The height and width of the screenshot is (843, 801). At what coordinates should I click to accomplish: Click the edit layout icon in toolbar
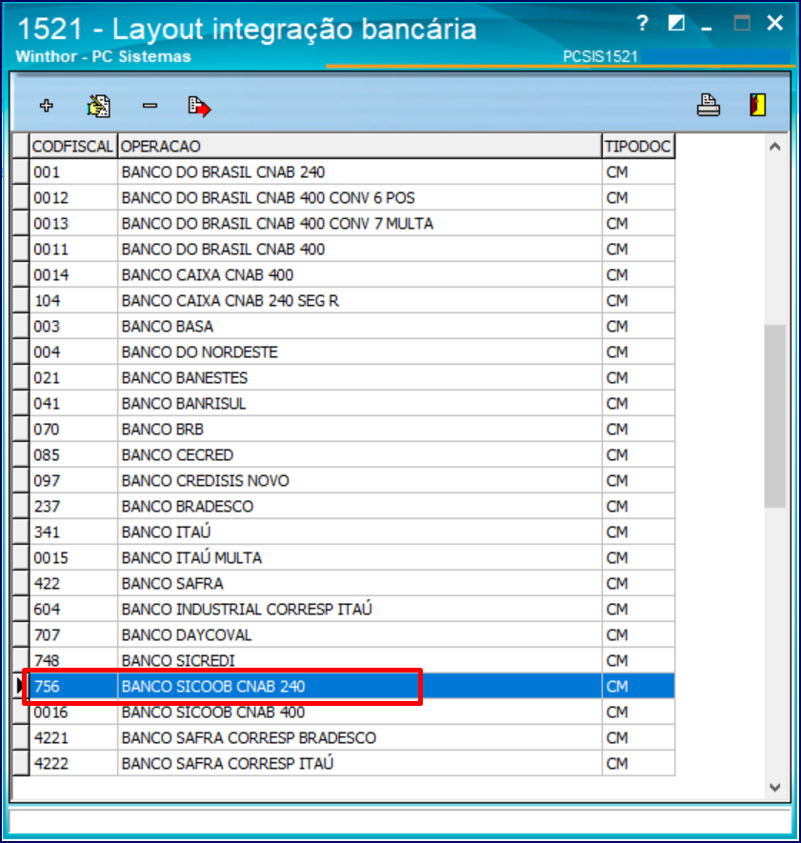[99, 106]
